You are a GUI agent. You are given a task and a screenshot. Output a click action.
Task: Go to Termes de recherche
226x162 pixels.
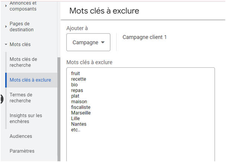coord(20,98)
